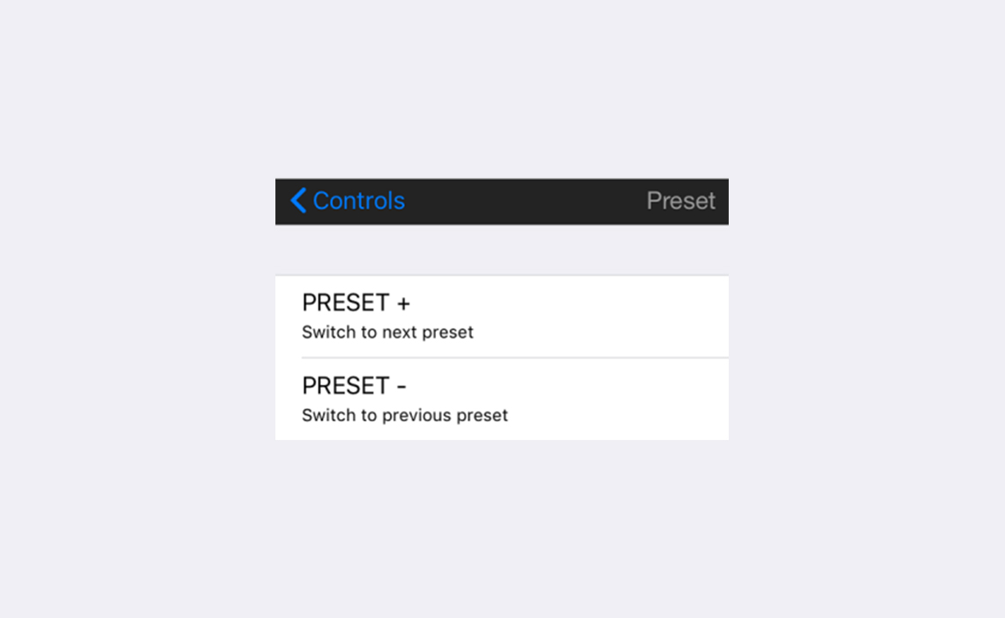Click the dark navigation bar's empty middle
The width and height of the screenshot is (1005, 618).
tap(526, 201)
